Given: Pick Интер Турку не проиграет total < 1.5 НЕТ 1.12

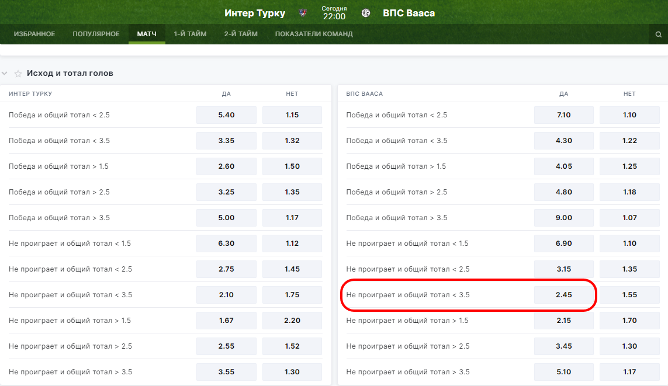Looking at the screenshot, I should (292, 244).
